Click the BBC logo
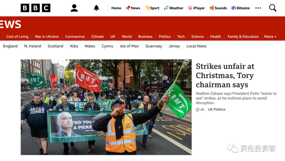 pos(35,8)
